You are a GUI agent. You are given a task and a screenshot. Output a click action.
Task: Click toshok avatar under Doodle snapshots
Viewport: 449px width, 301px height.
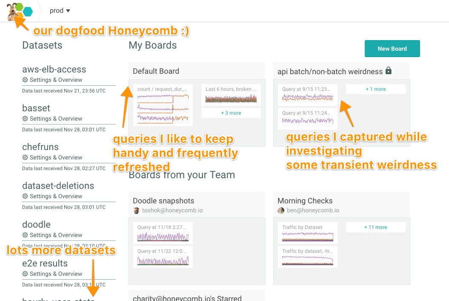[136, 211]
